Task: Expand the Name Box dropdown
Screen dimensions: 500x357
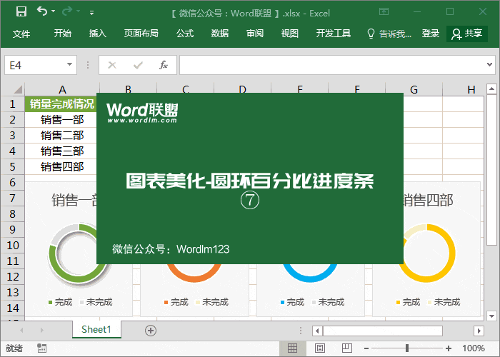Action: pyautogui.click(x=70, y=65)
